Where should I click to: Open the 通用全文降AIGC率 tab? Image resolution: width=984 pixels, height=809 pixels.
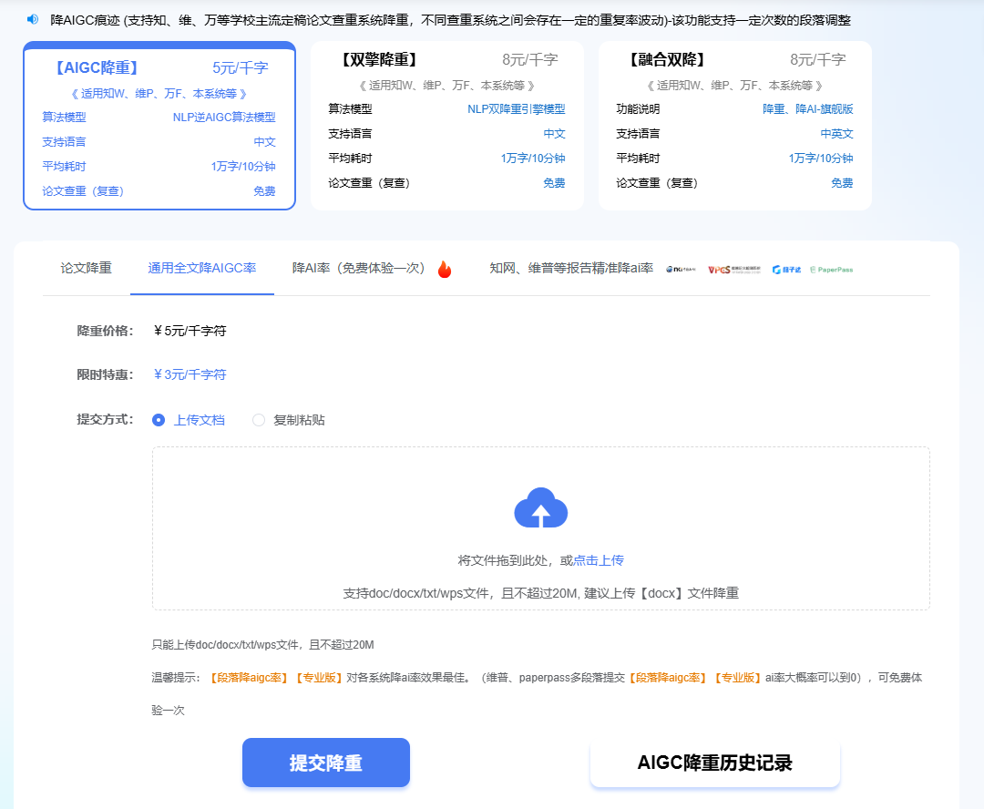[x=202, y=268]
